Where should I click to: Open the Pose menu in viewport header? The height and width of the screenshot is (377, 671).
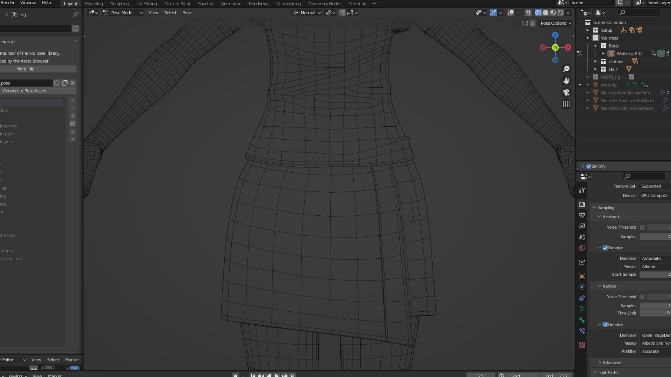click(187, 13)
